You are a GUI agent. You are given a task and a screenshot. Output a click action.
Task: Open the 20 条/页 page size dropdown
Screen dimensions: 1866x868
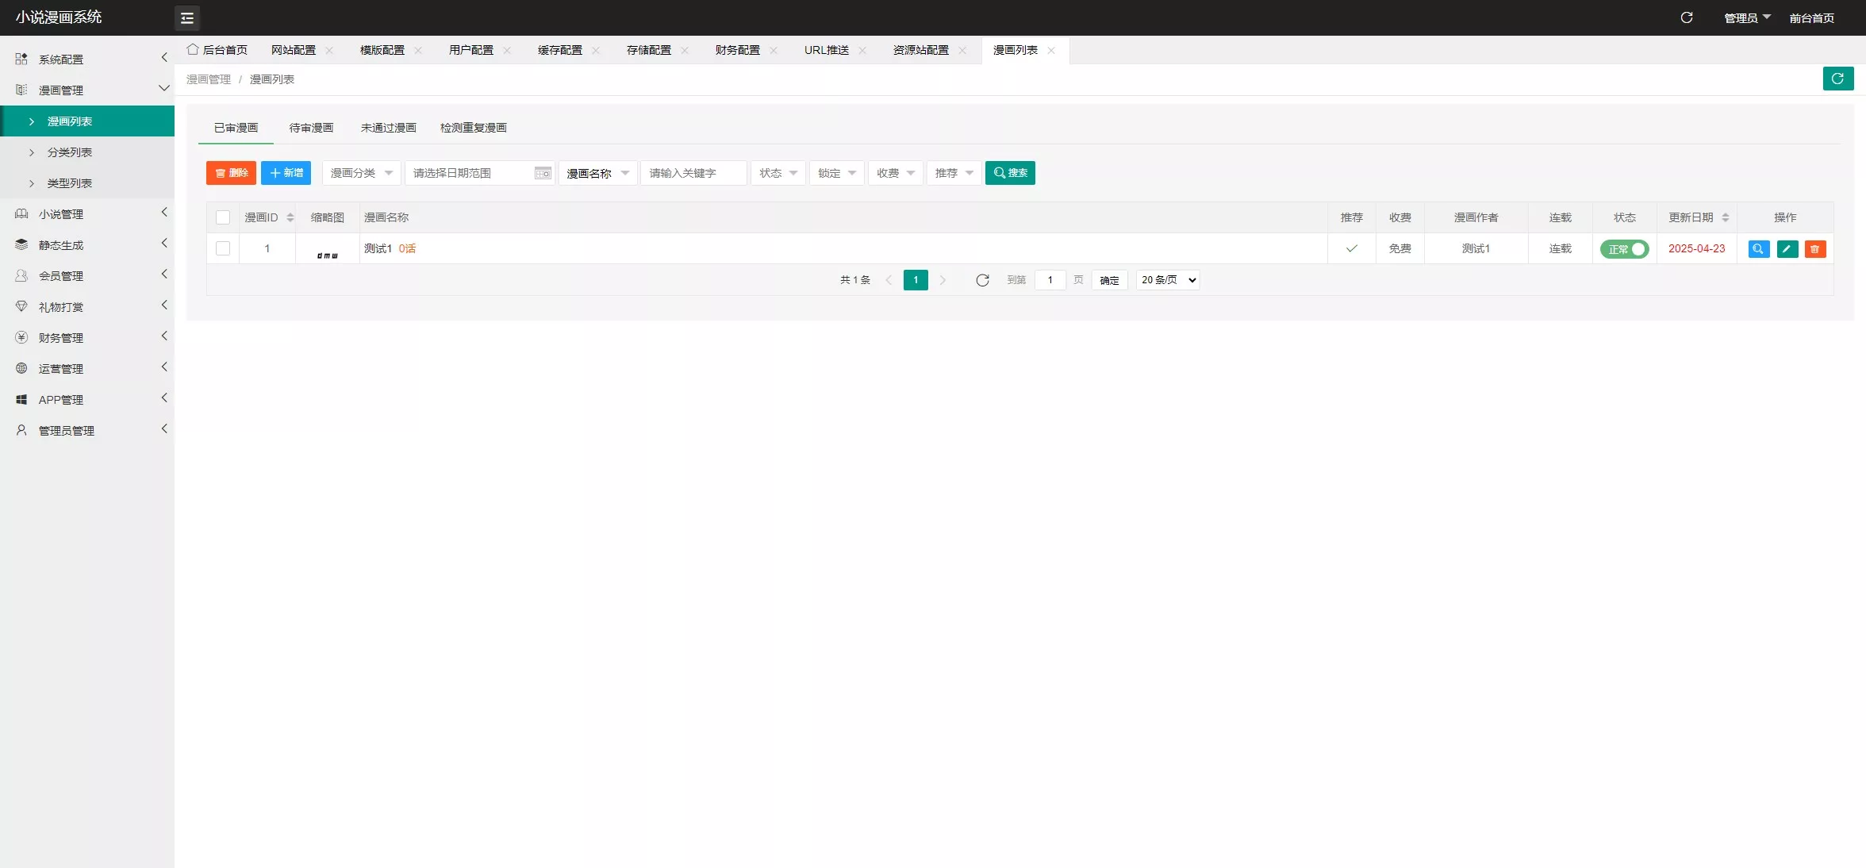pyautogui.click(x=1168, y=280)
